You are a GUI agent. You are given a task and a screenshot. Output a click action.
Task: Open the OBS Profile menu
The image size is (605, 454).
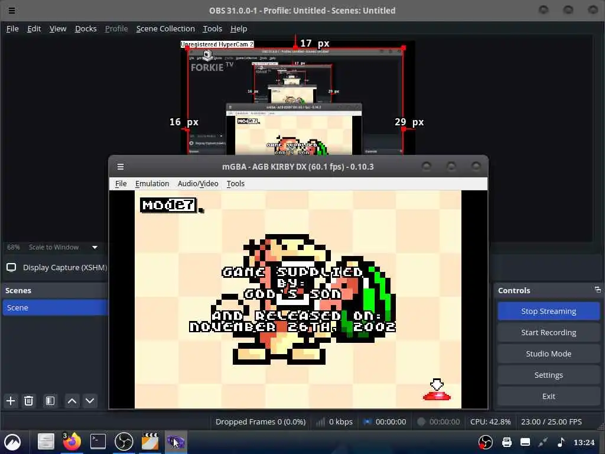pyautogui.click(x=116, y=28)
